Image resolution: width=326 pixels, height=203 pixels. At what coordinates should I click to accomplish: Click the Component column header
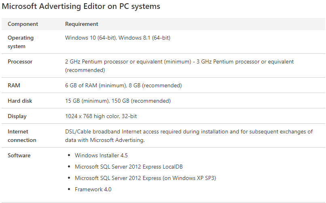click(x=23, y=24)
